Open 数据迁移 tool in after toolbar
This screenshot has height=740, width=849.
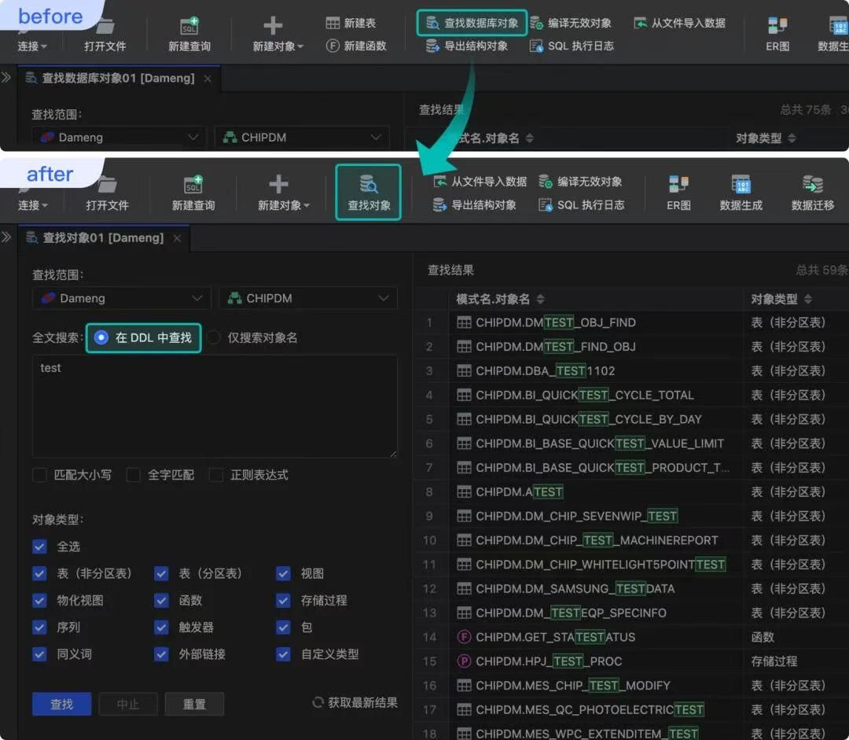coord(813,193)
